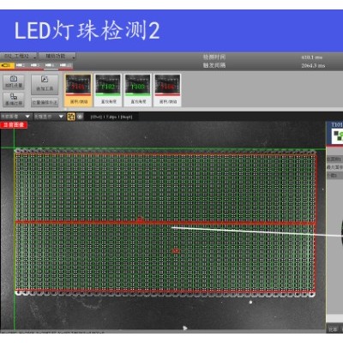
Task: Select the fourth red tool thumbnail T104
Action: tap(167, 90)
